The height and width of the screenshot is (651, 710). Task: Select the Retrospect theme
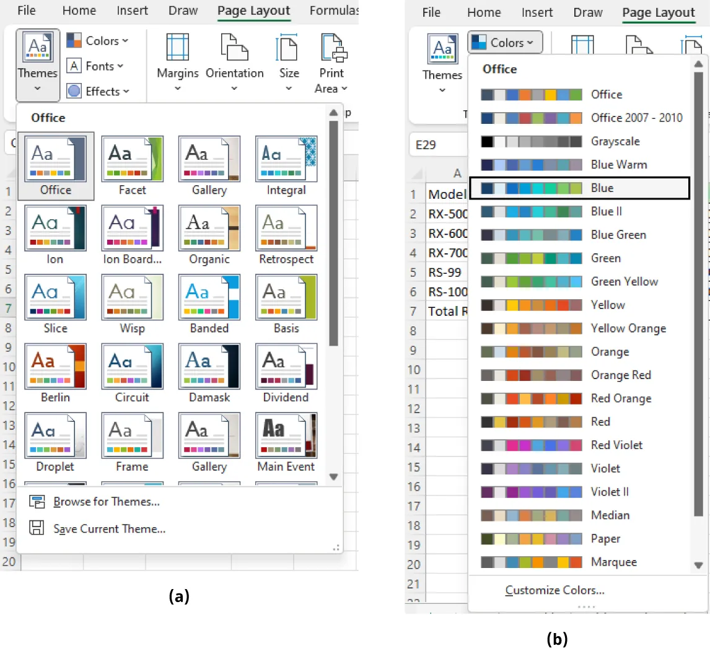click(286, 235)
